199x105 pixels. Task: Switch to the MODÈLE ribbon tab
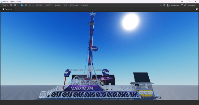point(49,5)
